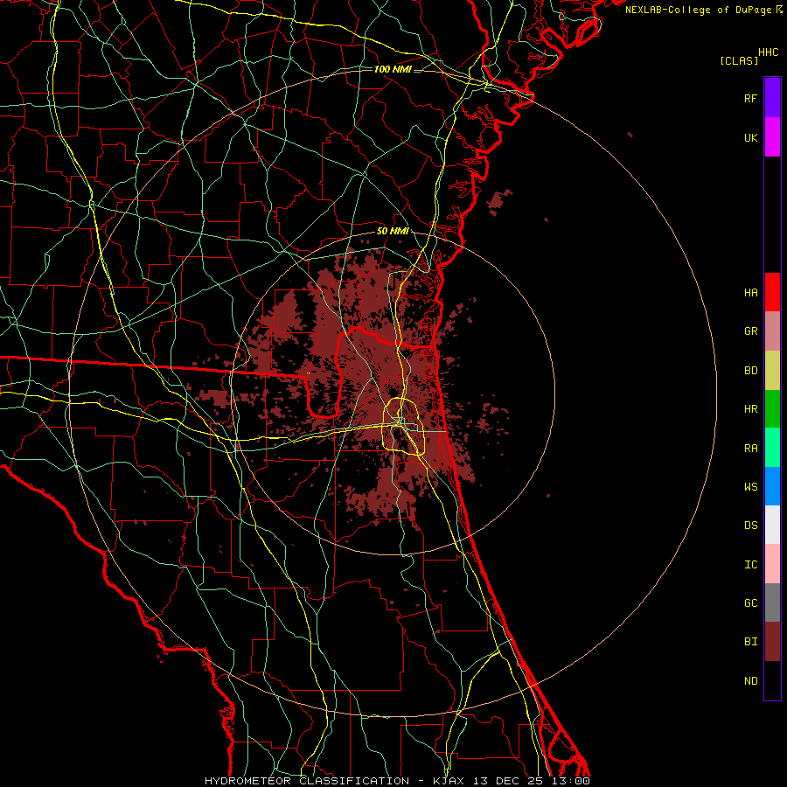Click the Hydrometeor Classification KJAX timestamp caption
The height and width of the screenshot is (787, 787).
(397, 781)
